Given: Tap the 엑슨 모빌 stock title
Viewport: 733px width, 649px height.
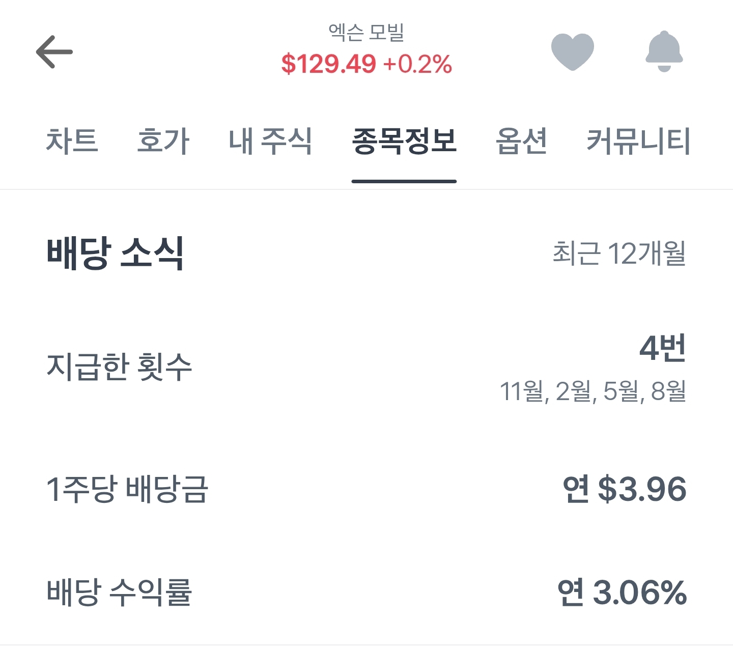Looking at the screenshot, I should click(366, 32).
